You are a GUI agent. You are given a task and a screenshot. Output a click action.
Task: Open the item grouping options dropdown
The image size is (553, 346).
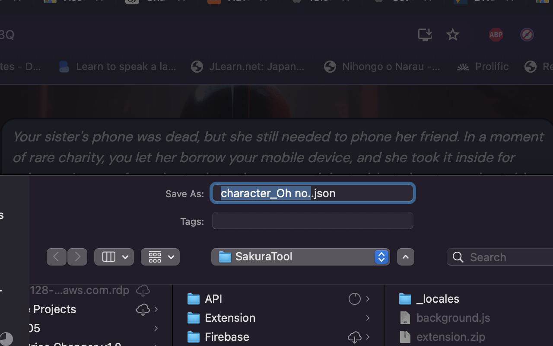point(160,257)
